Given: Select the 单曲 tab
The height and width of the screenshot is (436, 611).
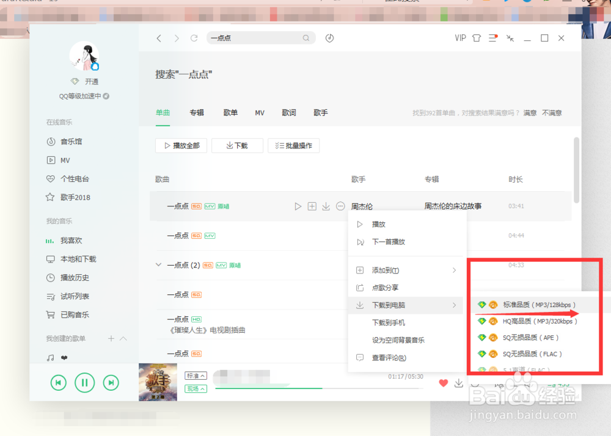Looking at the screenshot, I should [163, 113].
